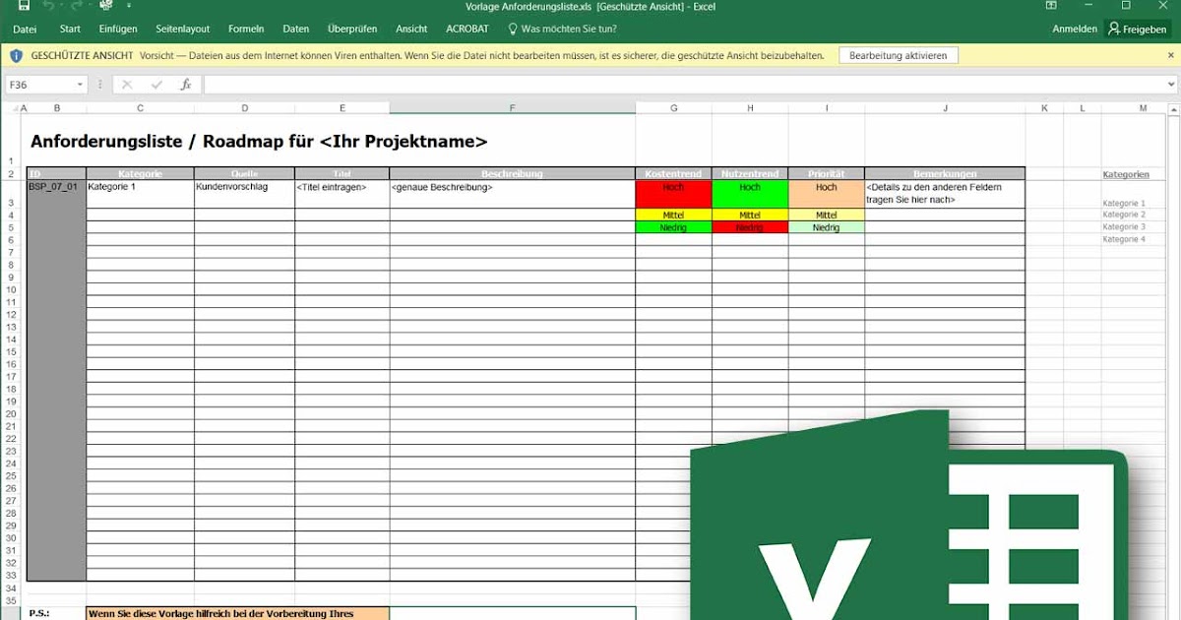The height and width of the screenshot is (620, 1181).
Task: Open the Formeln ribbon tab
Action: (x=246, y=29)
